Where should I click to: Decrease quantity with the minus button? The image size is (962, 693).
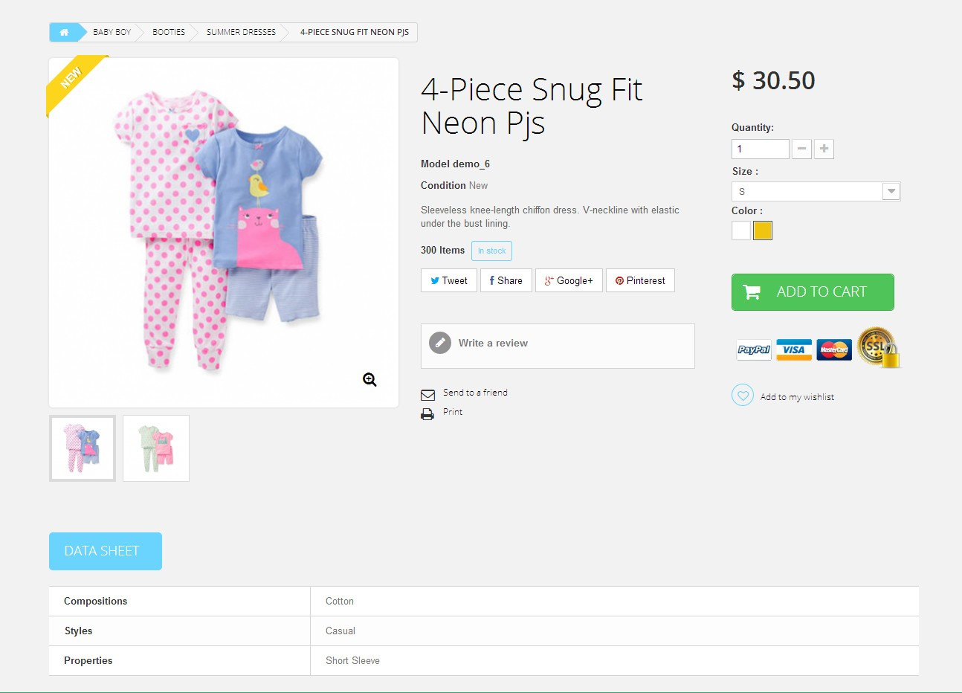[x=801, y=149]
